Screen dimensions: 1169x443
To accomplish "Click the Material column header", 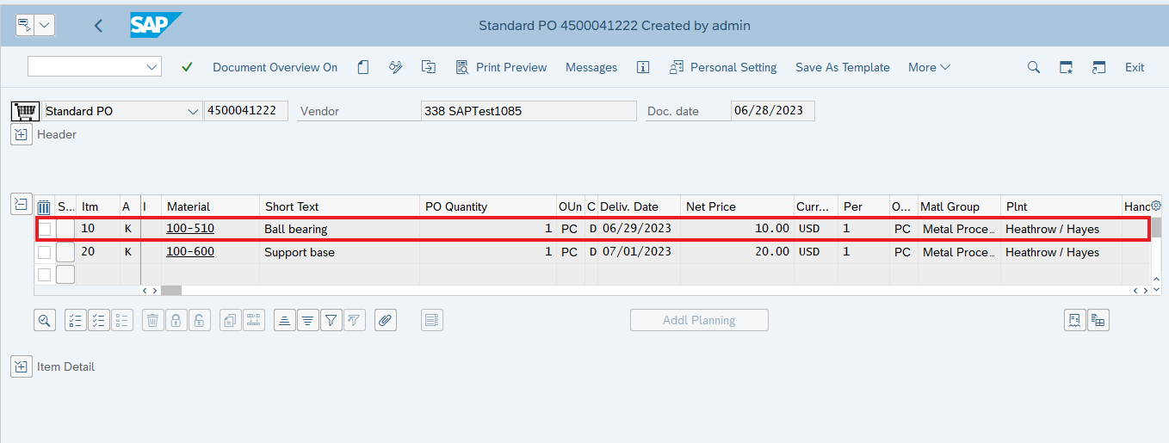I will tap(210, 206).
